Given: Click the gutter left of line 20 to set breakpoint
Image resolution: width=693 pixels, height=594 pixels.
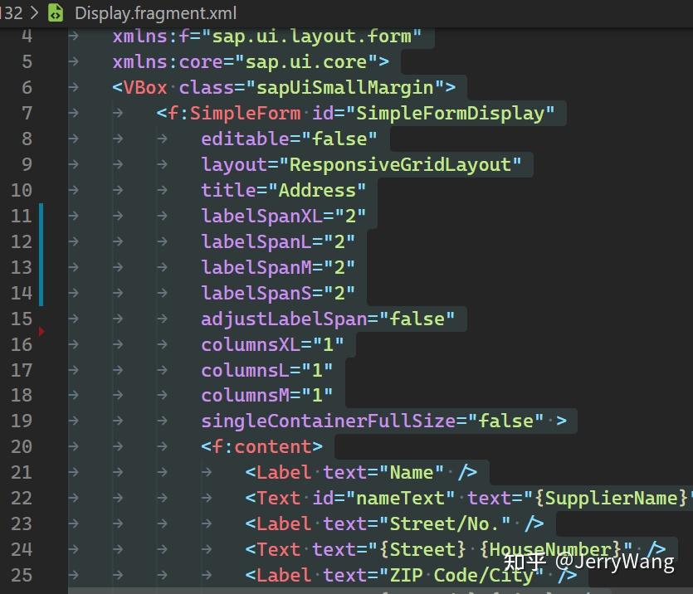Looking at the screenshot, I should 10,446.
